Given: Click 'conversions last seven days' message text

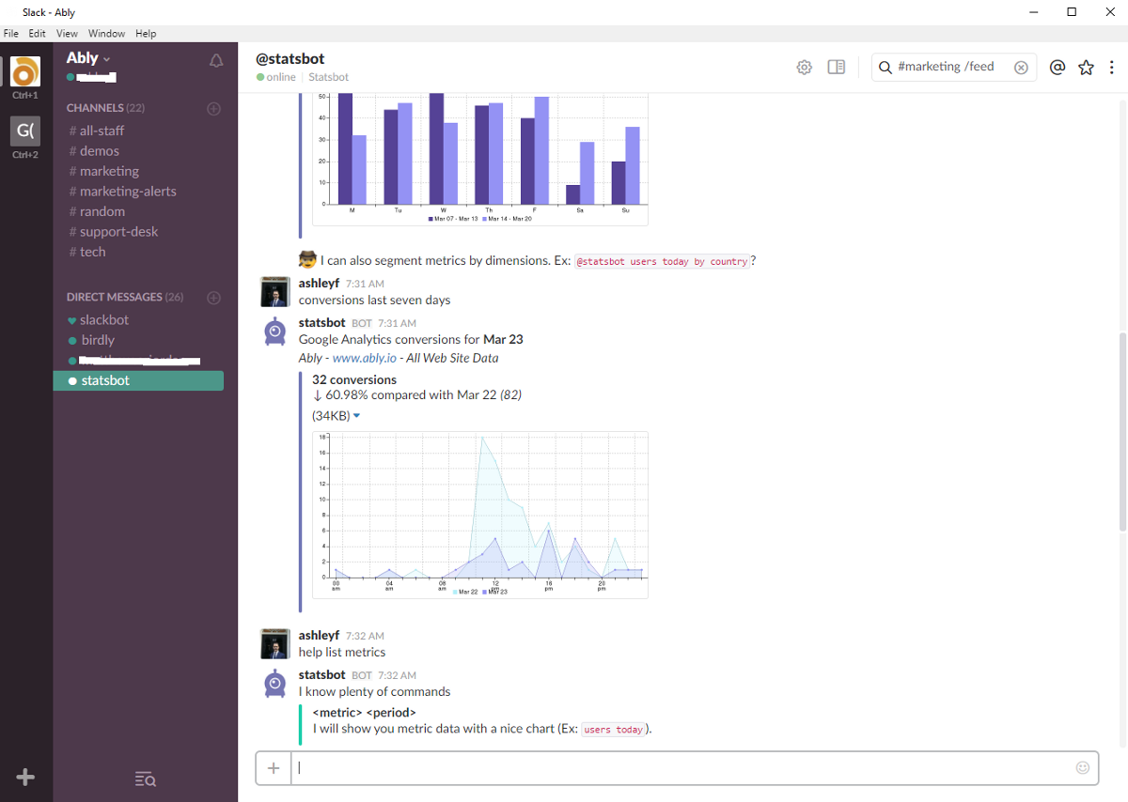Looking at the screenshot, I should point(374,301).
